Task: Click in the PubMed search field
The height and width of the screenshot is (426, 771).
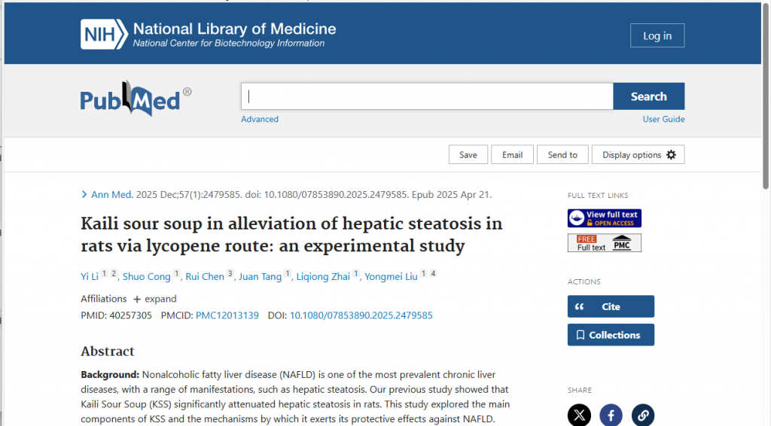Action: (x=427, y=96)
